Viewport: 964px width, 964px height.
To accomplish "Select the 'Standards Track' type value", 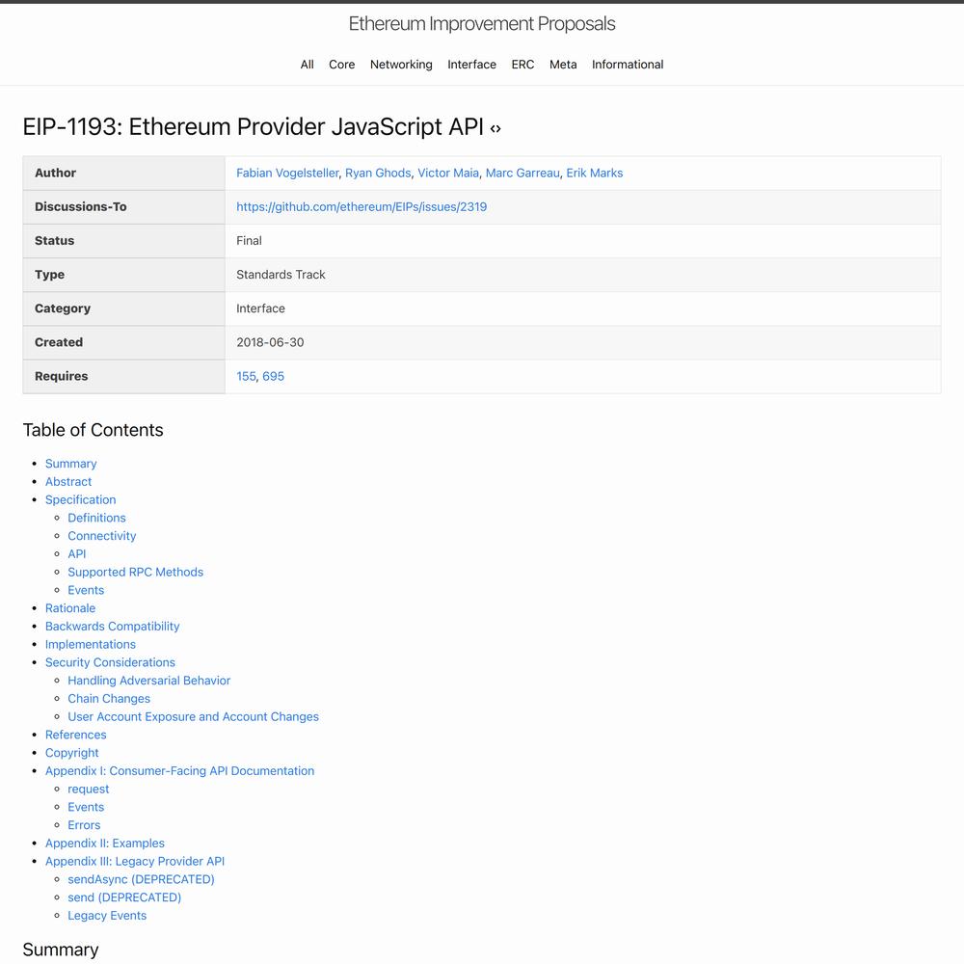I will [x=281, y=275].
